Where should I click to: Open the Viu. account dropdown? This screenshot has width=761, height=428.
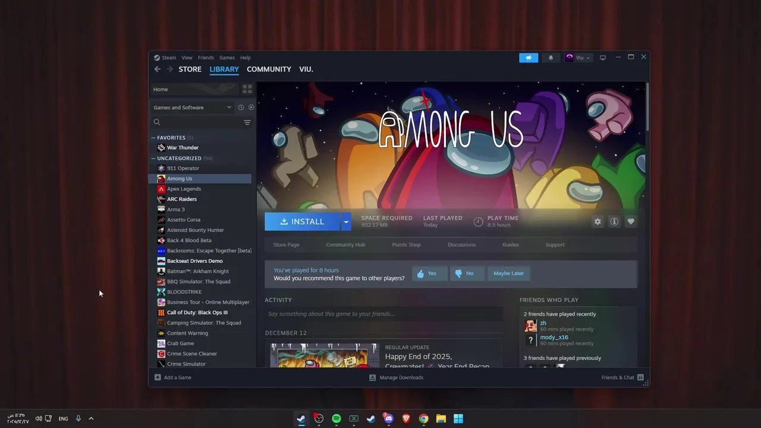[x=578, y=58]
